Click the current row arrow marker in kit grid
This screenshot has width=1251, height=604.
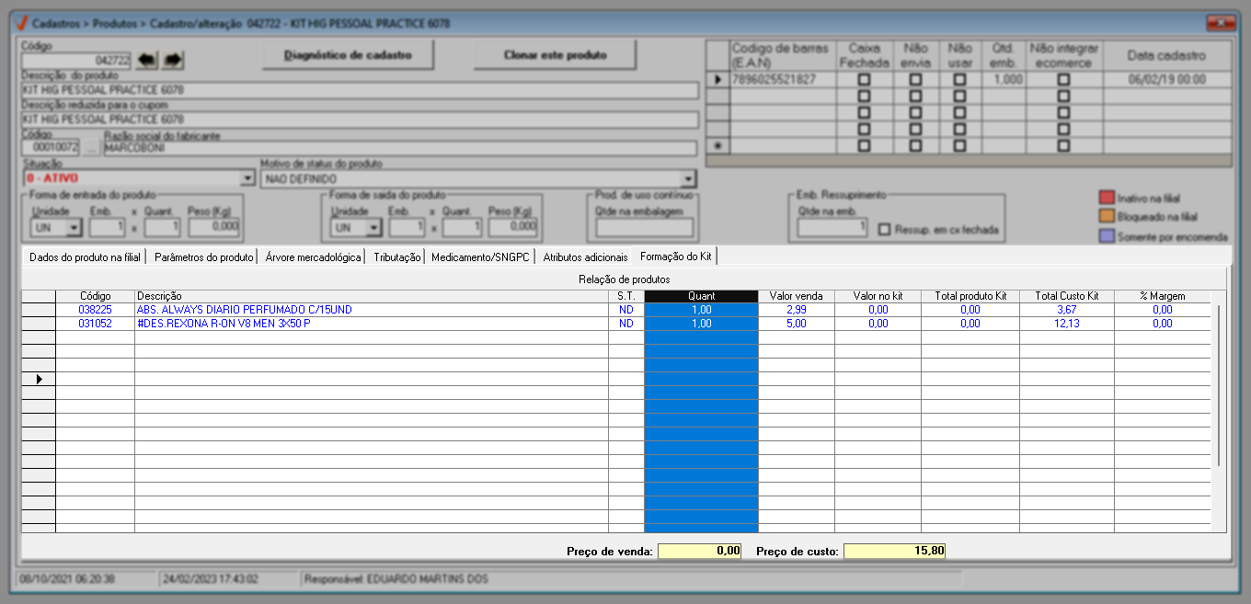[x=39, y=379]
